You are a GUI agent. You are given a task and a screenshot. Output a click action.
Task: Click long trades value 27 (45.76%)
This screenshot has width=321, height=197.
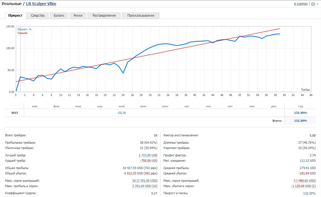(x=307, y=143)
